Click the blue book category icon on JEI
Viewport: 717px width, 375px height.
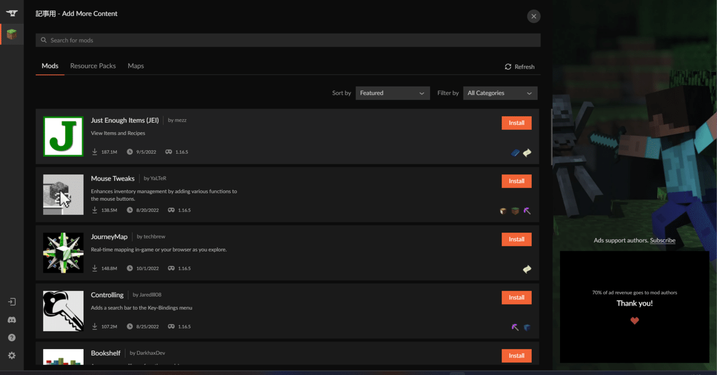(x=515, y=152)
